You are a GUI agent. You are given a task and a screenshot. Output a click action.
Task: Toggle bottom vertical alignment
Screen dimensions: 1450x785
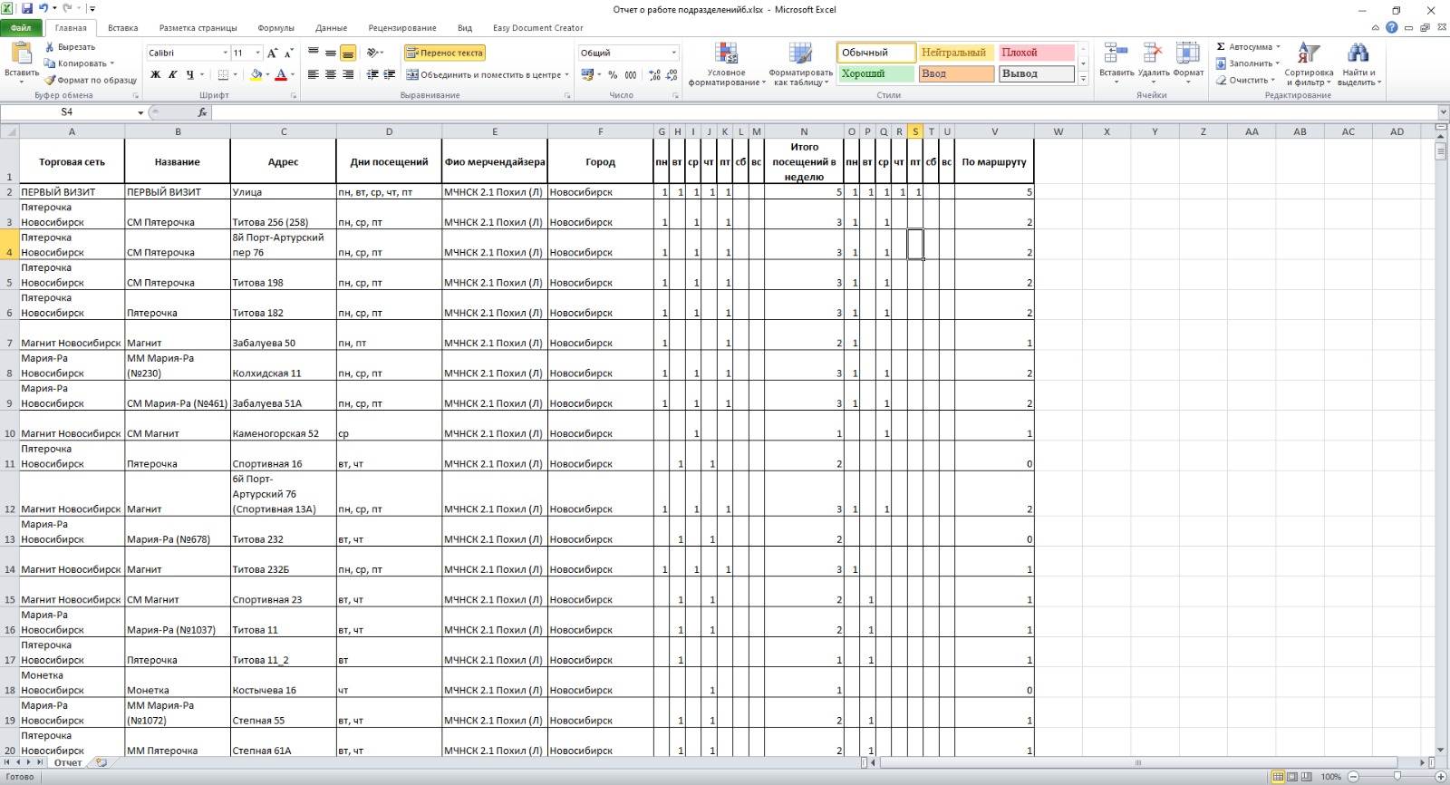click(348, 53)
